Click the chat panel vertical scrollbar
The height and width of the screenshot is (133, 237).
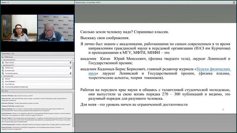pos(73,112)
